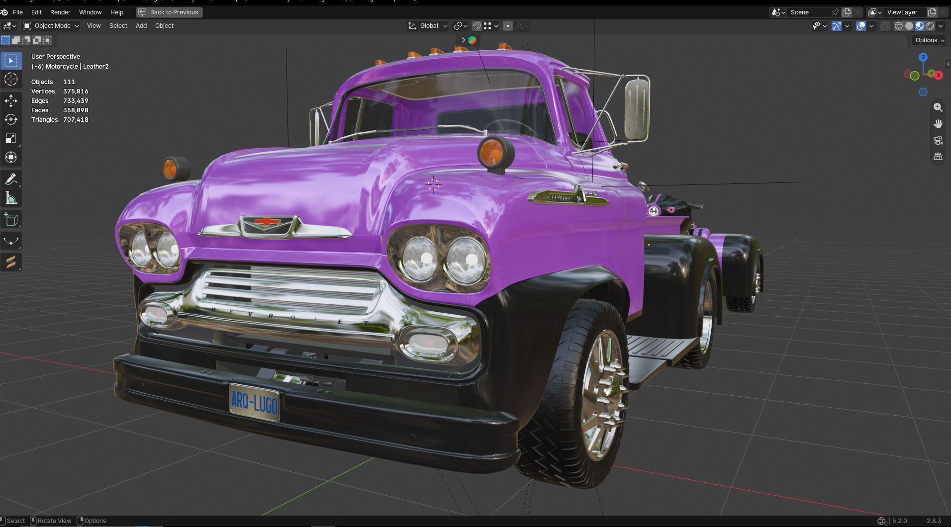Select the Add Cube tool

(x=11, y=220)
